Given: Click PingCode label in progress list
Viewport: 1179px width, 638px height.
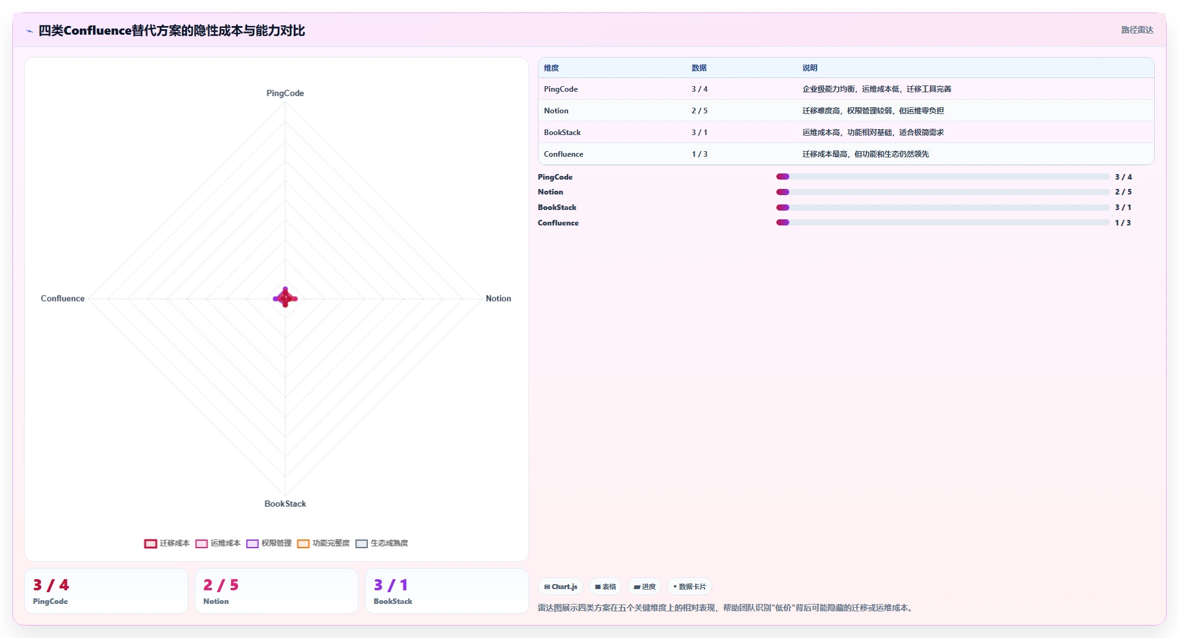Looking at the screenshot, I should pos(555,177).
